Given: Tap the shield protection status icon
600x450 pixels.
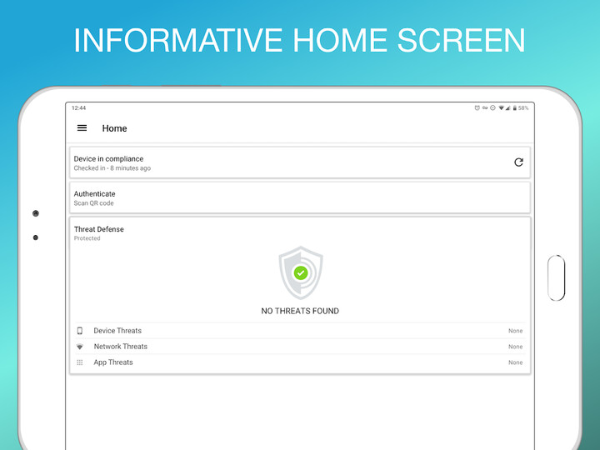Looking at the screenshot, I should tap(300, 272).
